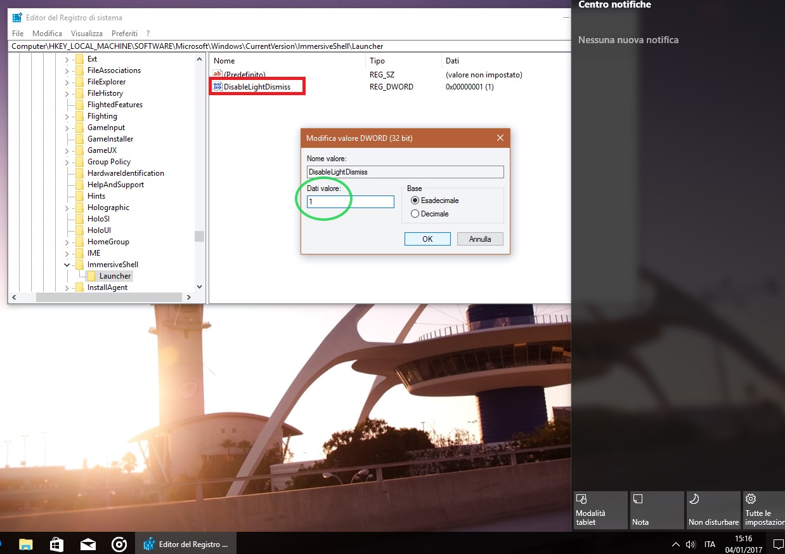The image size is (785, 554).
Task: Open the Preferiti menu
Action: [x=124, y=34]
